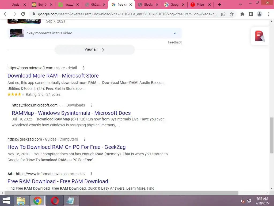Click the video preview thumbnail at top

coord(24,21)
